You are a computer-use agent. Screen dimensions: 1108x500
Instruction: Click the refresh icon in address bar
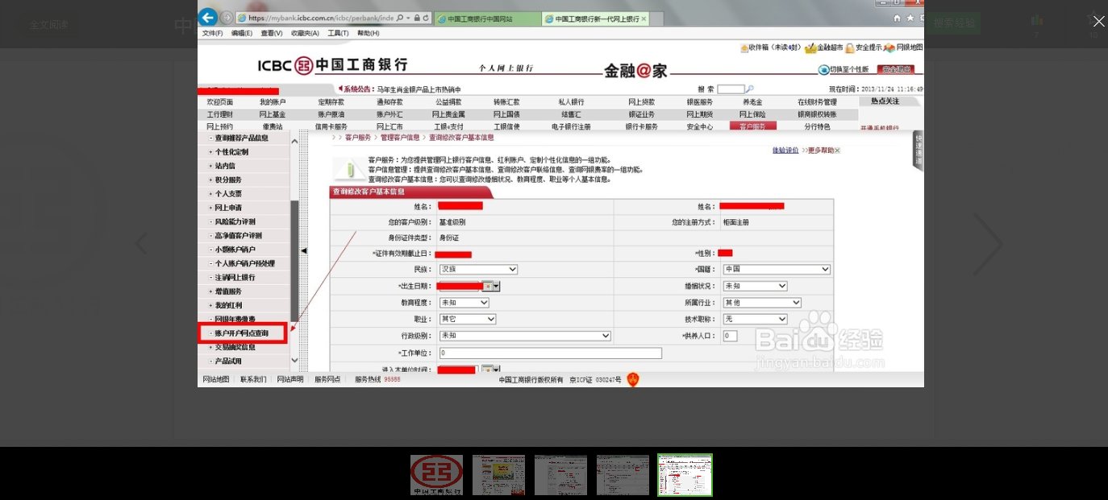(x=427, y=18)
